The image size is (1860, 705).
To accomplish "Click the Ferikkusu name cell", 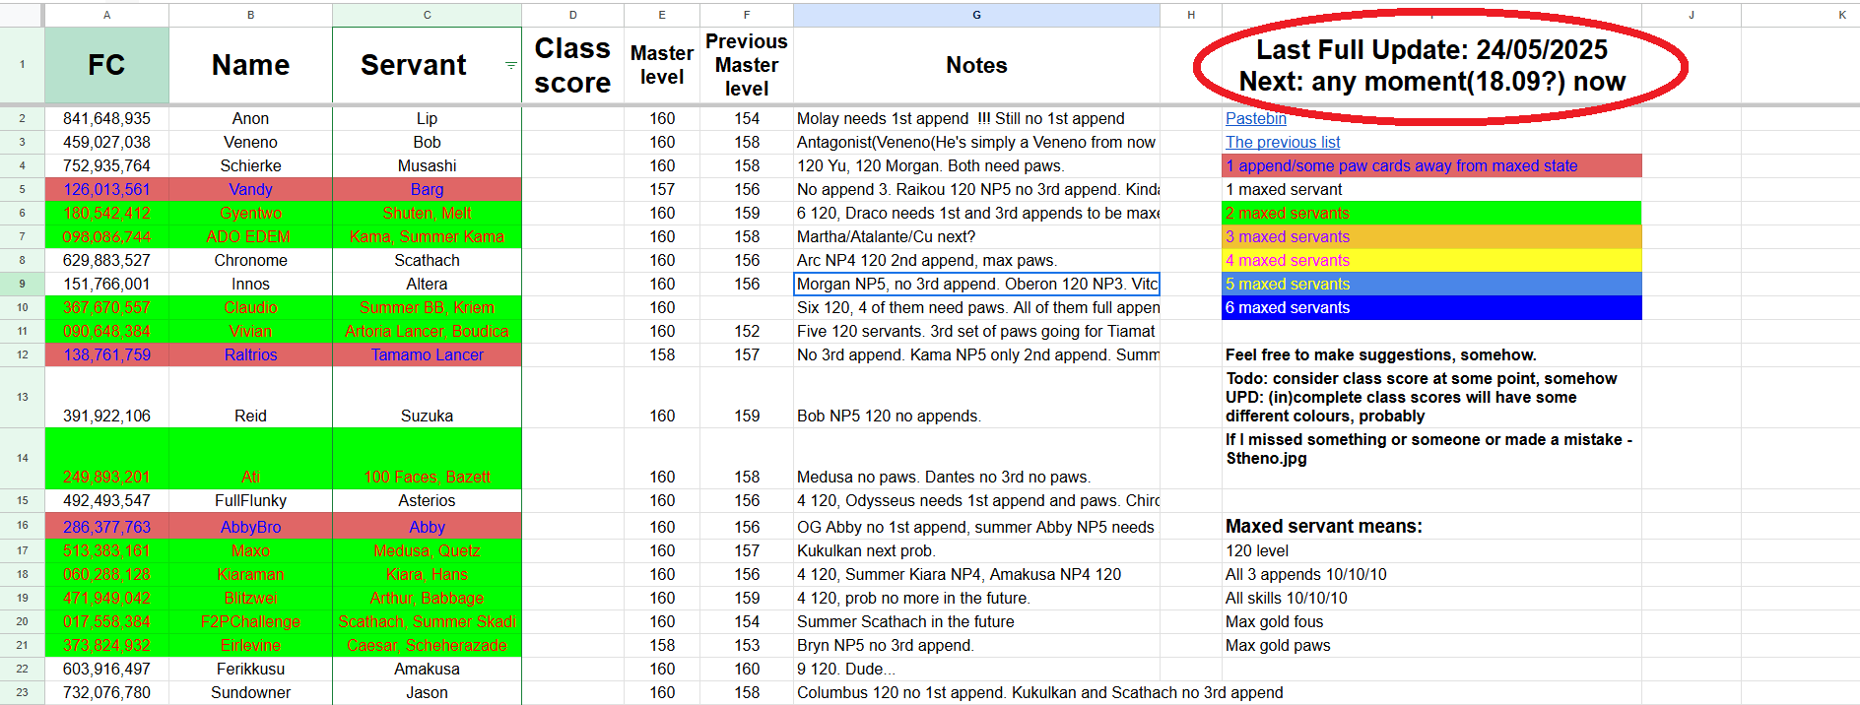I will click(250, 669).
